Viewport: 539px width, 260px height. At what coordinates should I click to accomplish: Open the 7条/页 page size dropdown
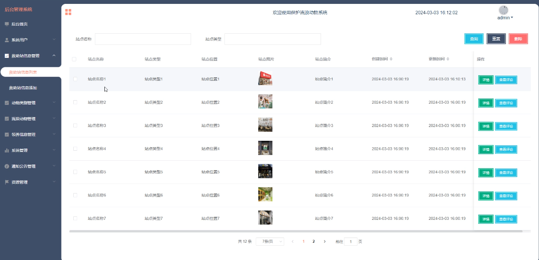point(270,241)
